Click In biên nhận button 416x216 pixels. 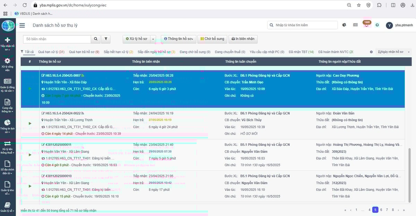pos(243,39)
